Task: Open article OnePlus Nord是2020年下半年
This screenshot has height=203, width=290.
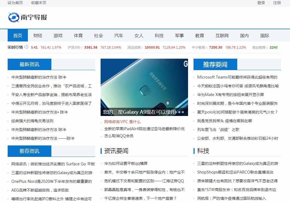Action: coord(52,181)
